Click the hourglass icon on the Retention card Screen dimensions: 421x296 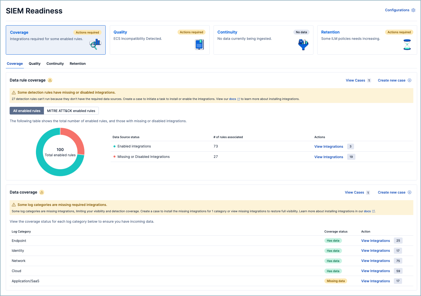tap(407, 44)
